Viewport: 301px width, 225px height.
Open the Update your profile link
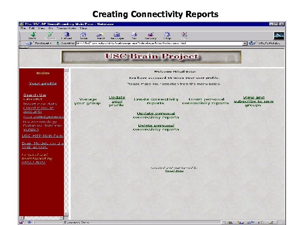[117, 101]
